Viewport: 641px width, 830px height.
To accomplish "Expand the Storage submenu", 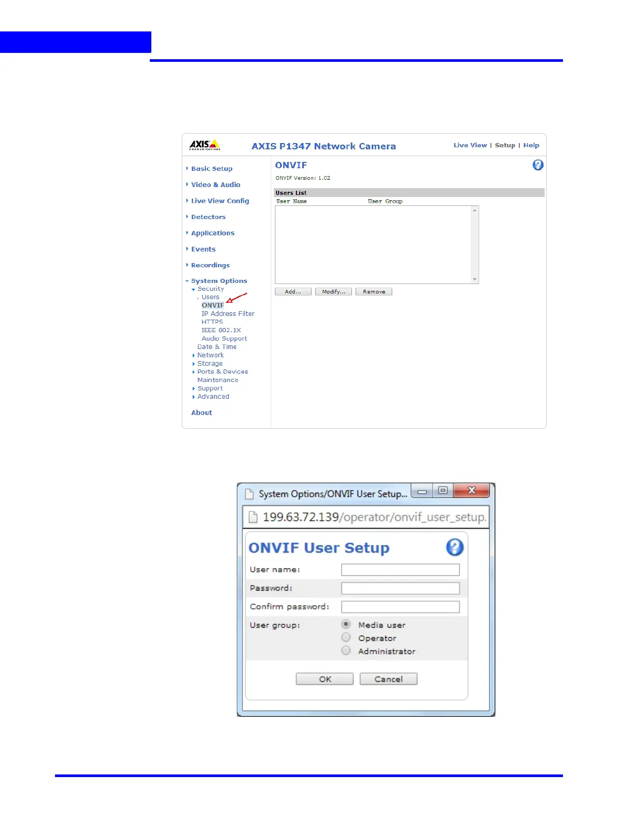I will tap(209, 364).
